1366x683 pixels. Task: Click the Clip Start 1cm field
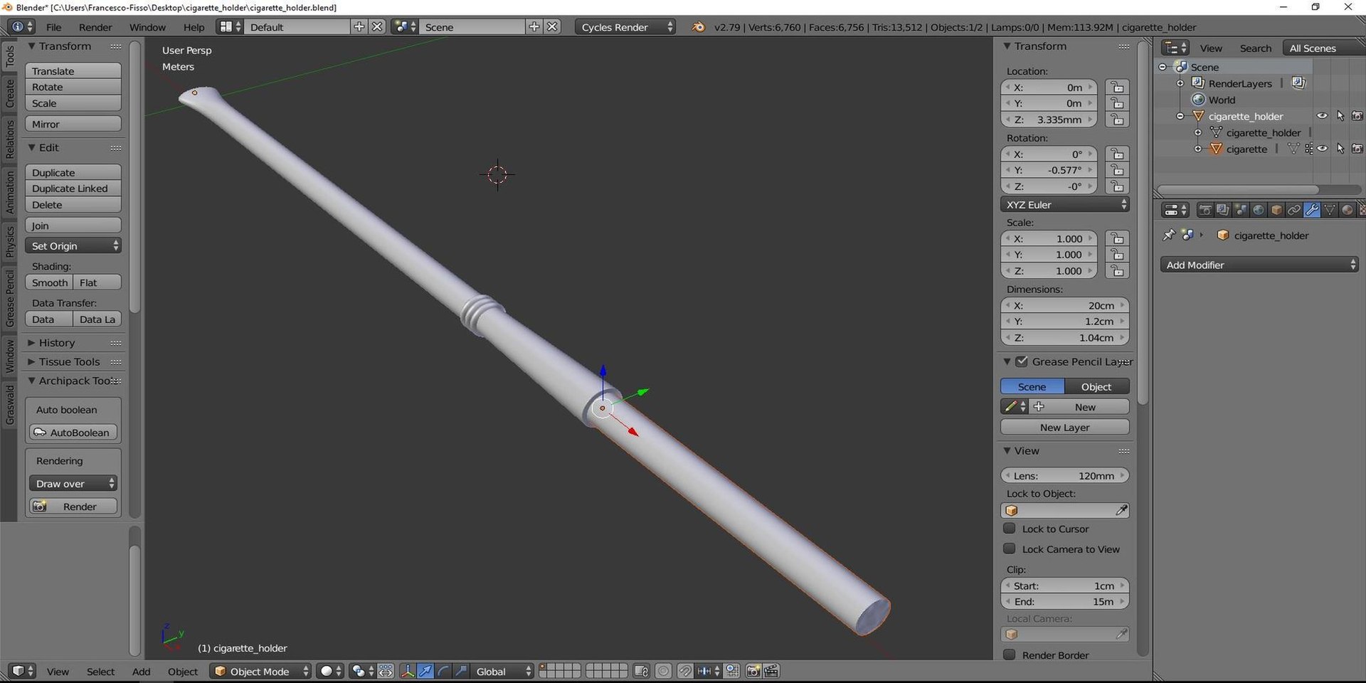tap(1065, 586)
